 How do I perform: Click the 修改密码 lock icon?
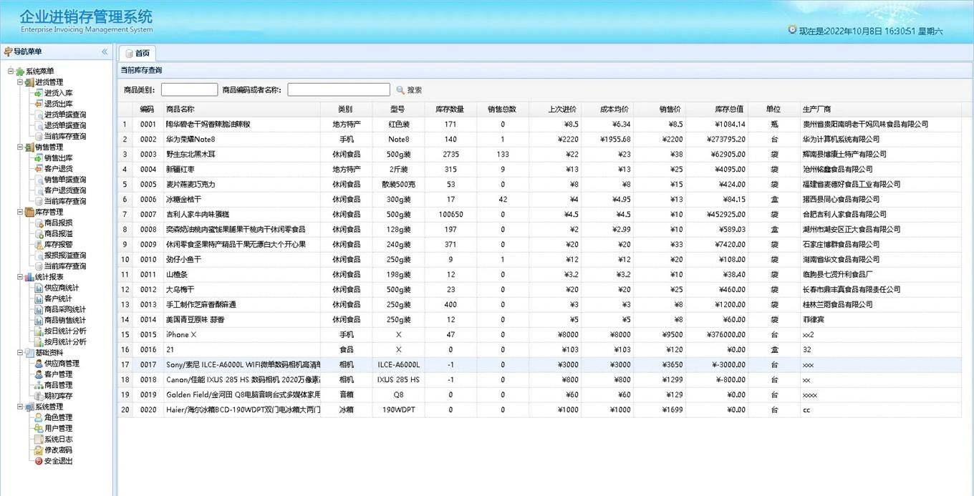(x=39, y=450)
